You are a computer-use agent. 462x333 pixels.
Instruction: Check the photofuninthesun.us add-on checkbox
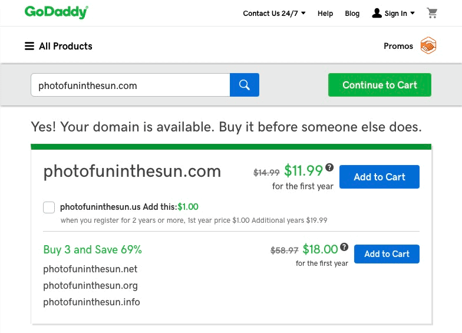[49, 207]
